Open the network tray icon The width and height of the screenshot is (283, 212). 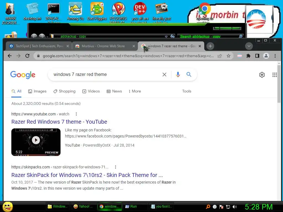tap(228, 207)
